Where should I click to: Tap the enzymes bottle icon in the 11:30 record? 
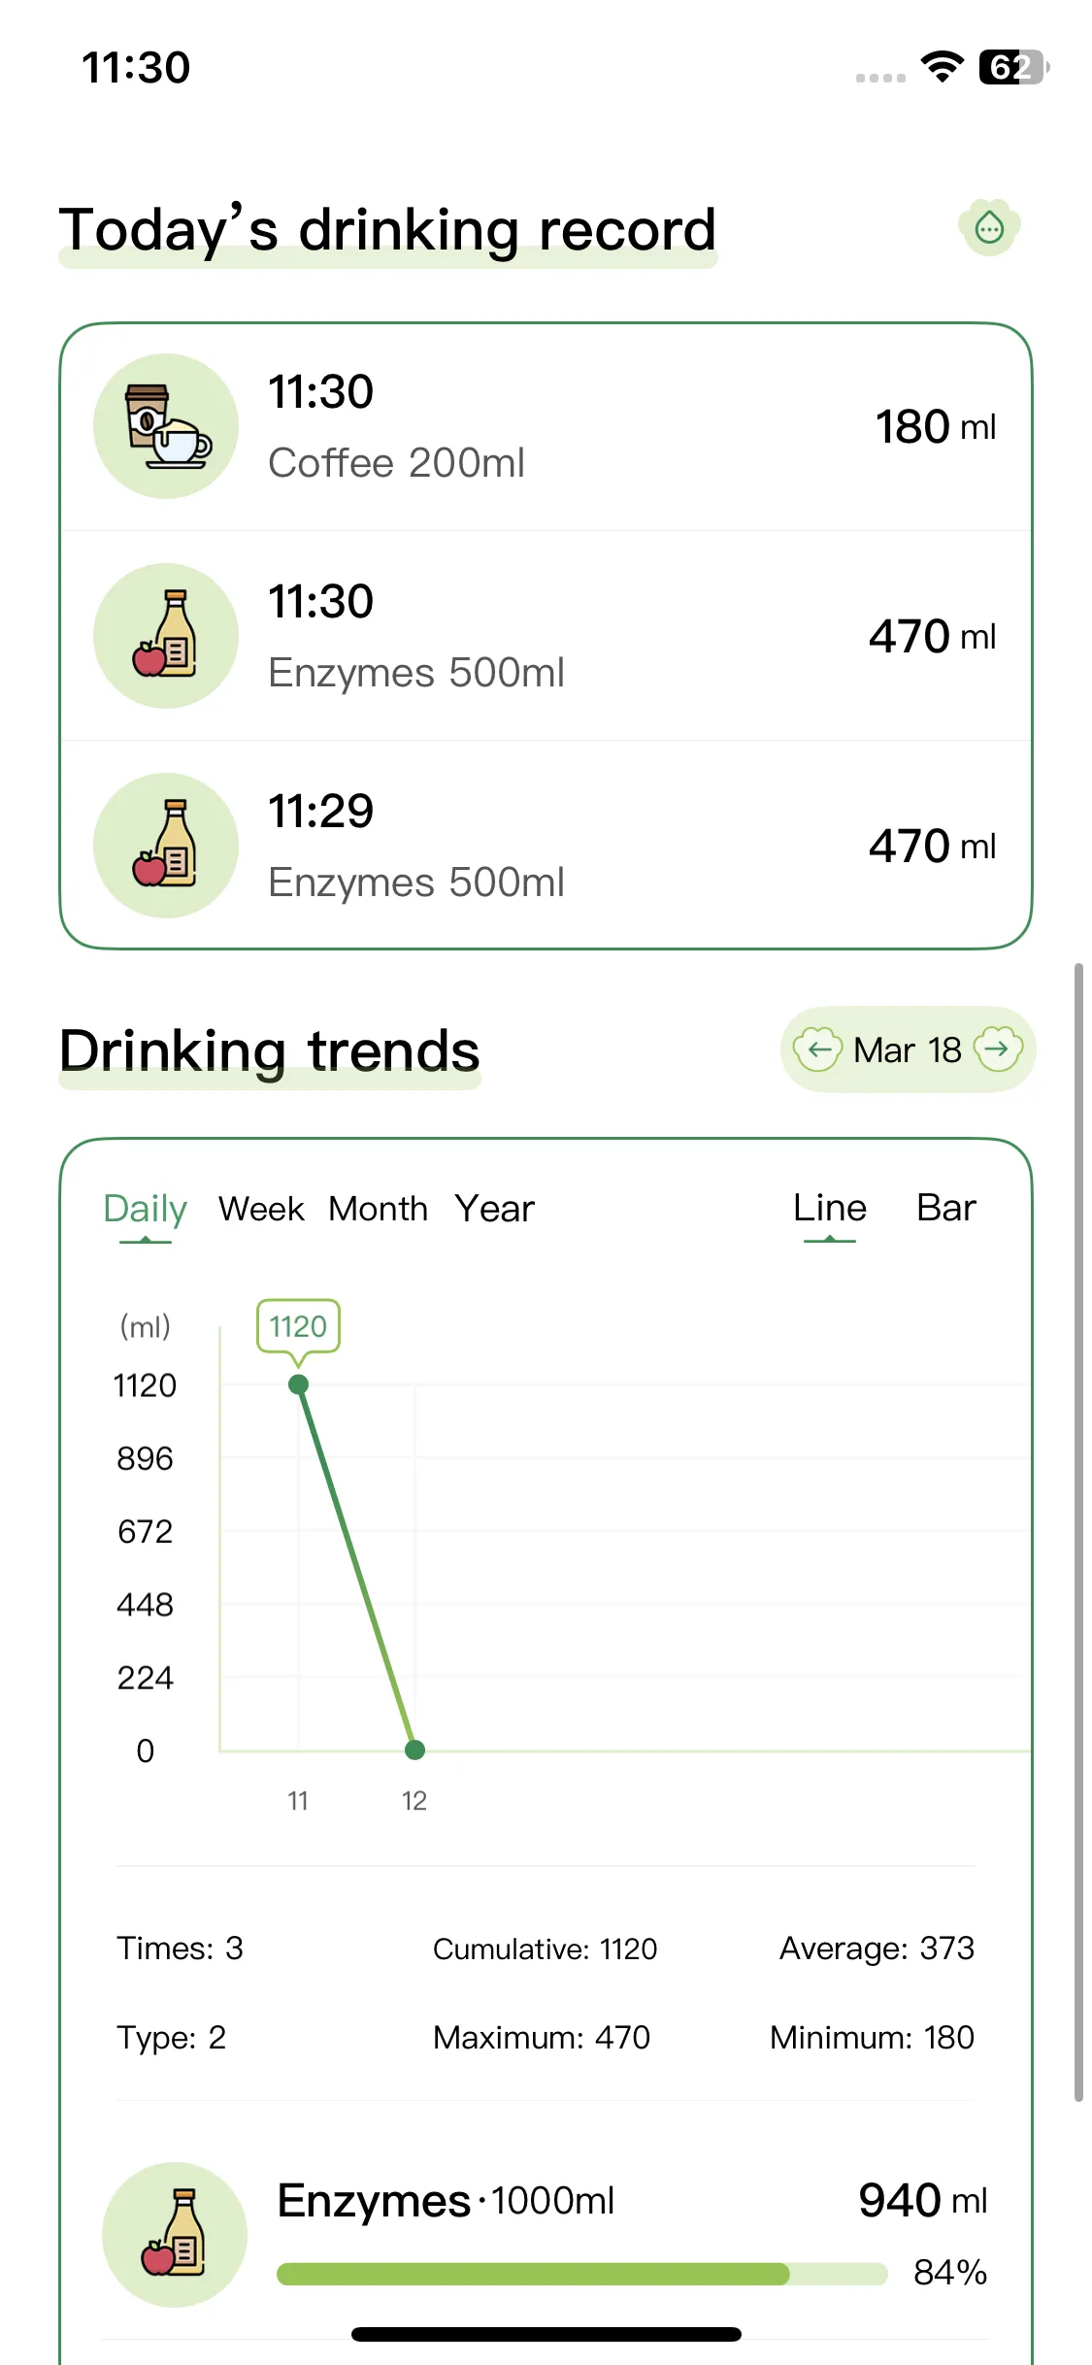(166, 636)
